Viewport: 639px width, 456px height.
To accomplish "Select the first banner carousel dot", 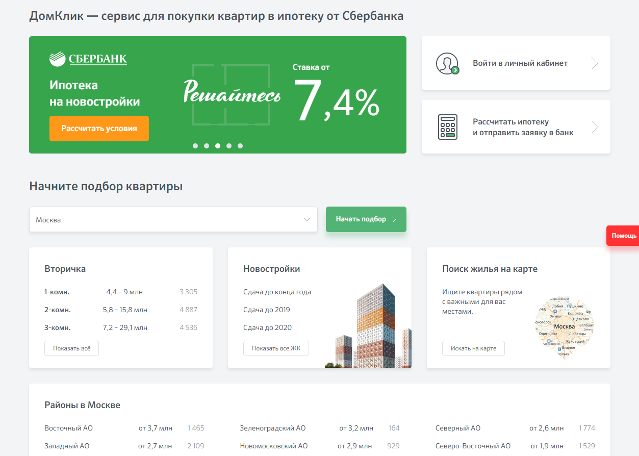I will pos(195,146).
